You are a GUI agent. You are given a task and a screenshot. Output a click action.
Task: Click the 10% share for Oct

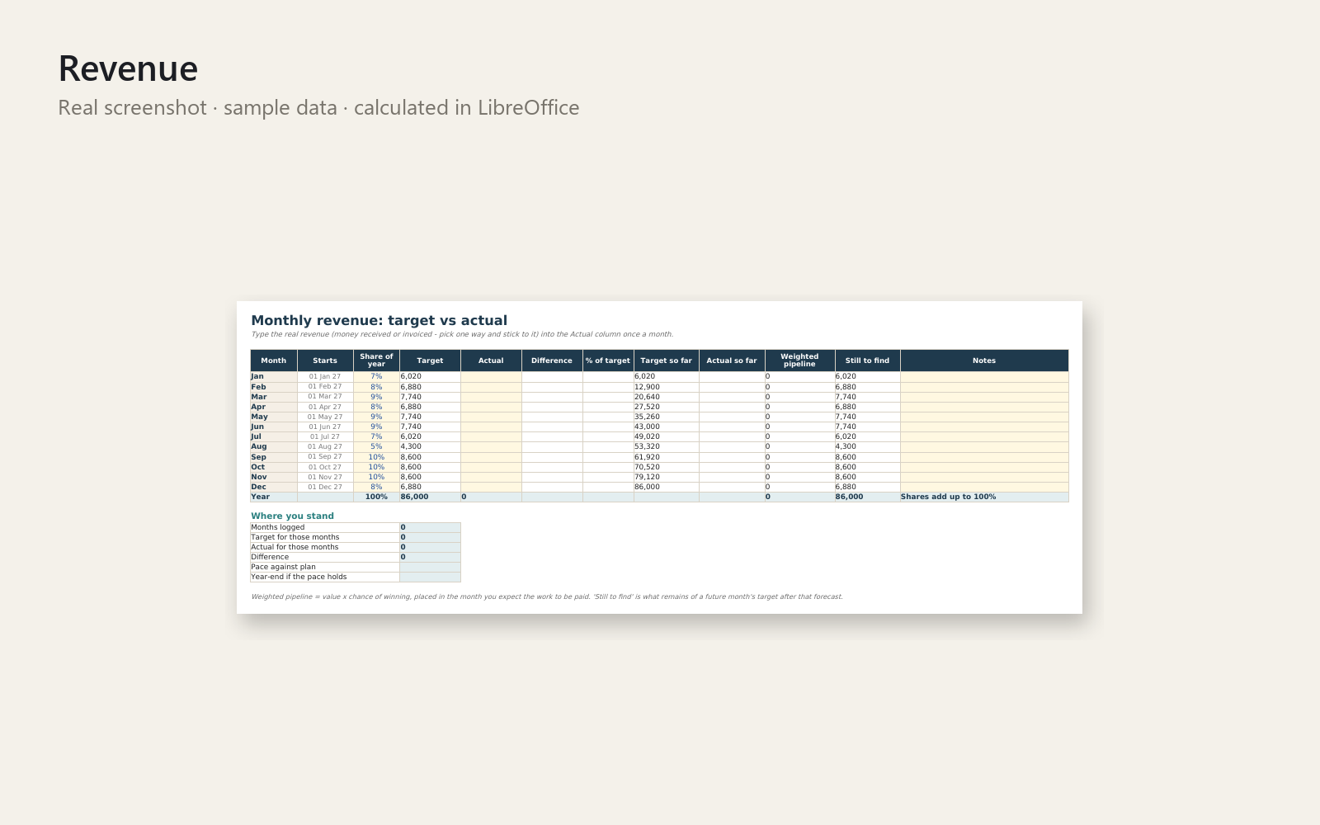click(x=376, y=467)
